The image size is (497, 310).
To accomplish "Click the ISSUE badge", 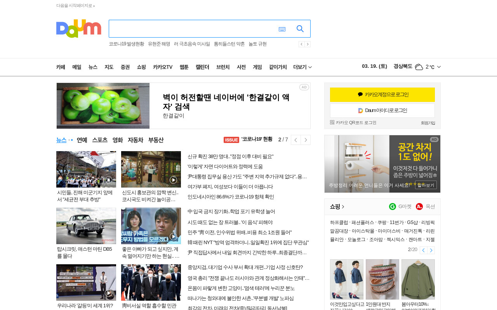I will point(231,140).
